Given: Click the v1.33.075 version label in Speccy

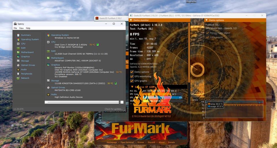Looking at the screenshot, I should click(x=18, y=109).
